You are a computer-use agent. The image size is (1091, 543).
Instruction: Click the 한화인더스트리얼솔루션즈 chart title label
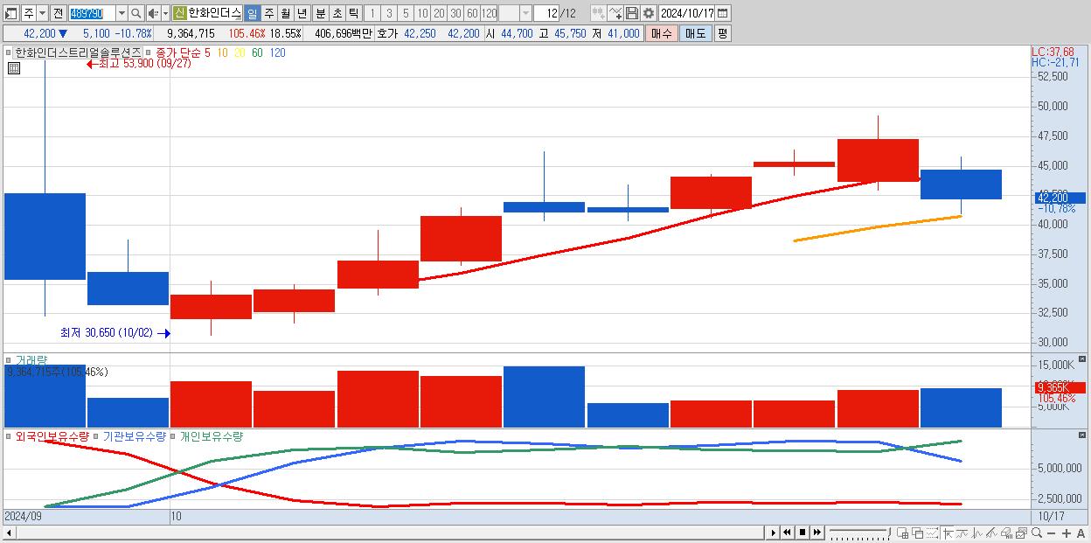(x=78, y=52)
